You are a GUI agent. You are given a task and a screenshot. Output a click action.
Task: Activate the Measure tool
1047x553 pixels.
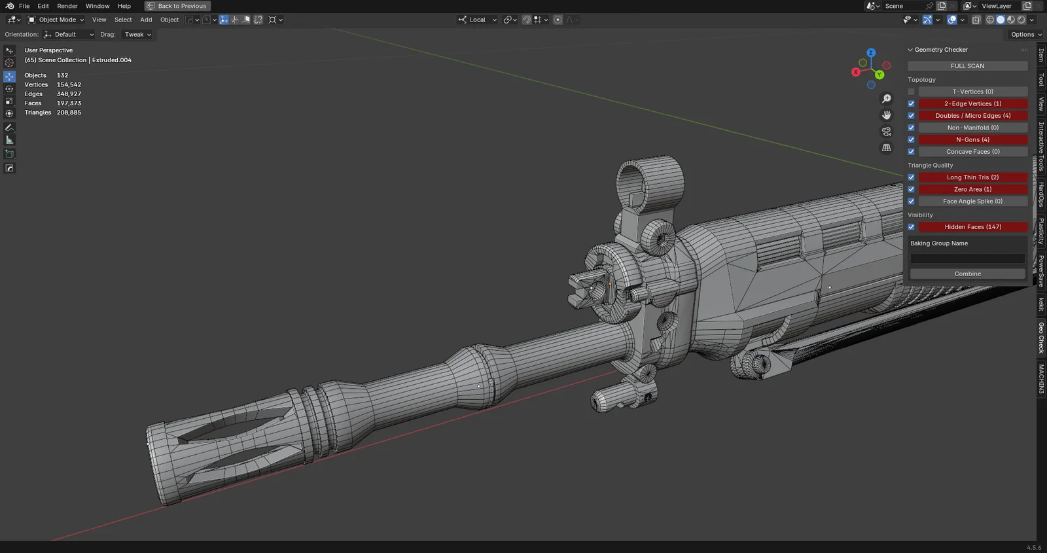click(x=9, y=140)
